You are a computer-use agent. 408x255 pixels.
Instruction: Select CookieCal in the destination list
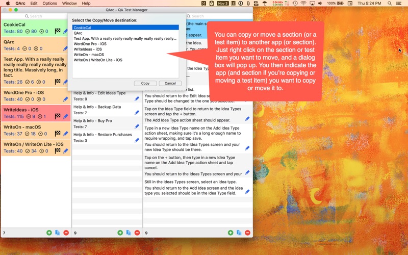[x=125, y=28]
